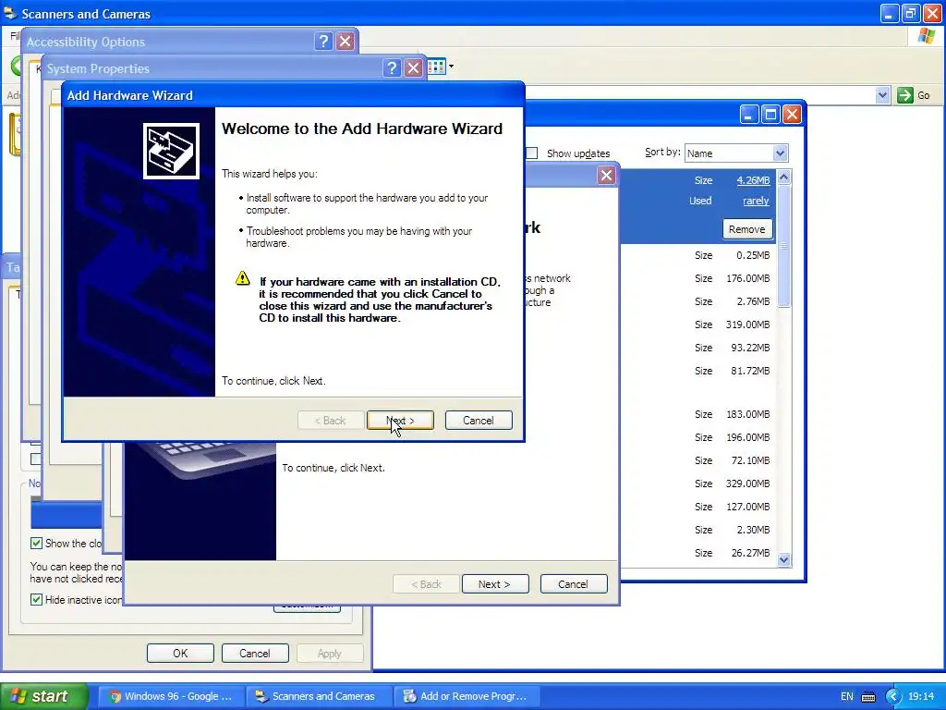Image resolution: width=946 pixels, height=710 pixels.
Task: Click the Windows flag logo
Action: coord(926,36)
